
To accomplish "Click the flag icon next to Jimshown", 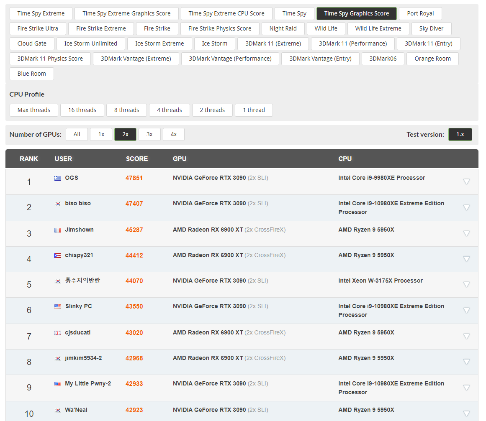I will 58,230.
